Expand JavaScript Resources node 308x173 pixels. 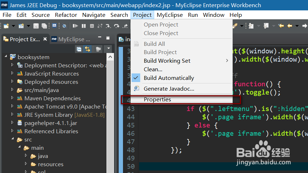click(x=13, y=73)
